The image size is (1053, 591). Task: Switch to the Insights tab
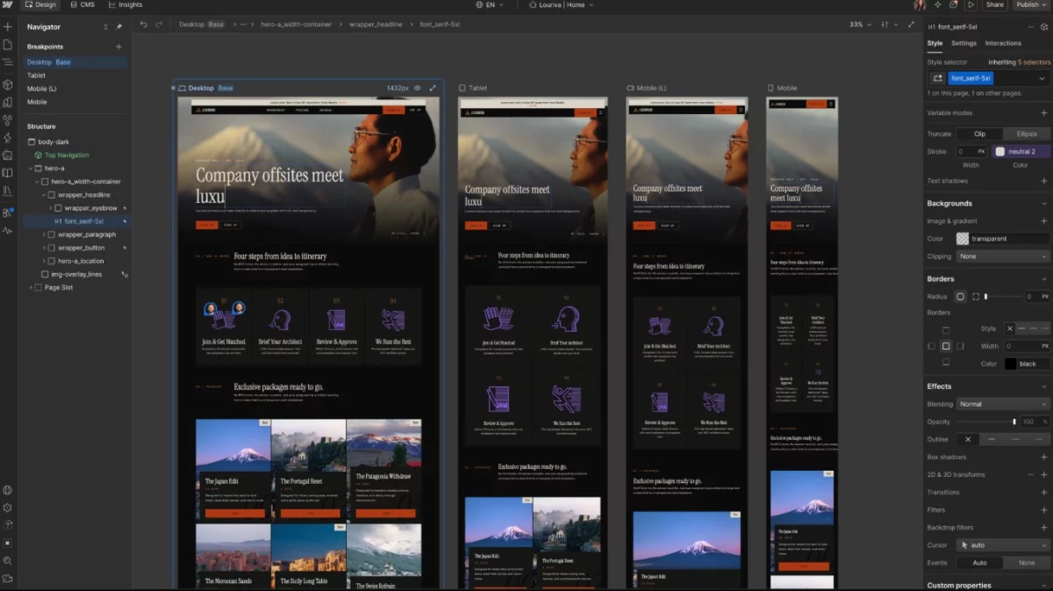point(125,4)
